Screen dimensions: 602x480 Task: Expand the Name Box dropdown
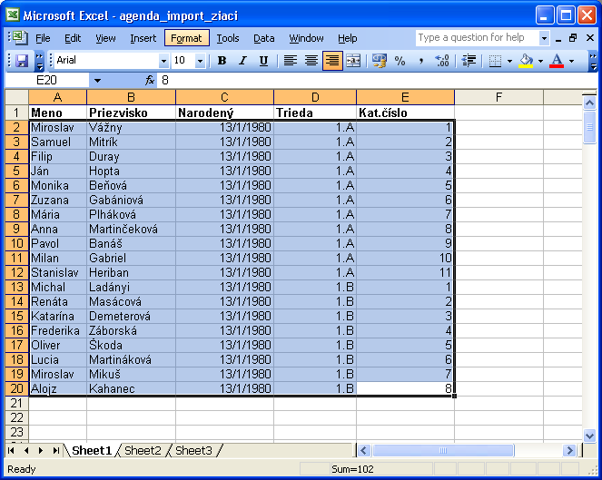pos(97,81)
